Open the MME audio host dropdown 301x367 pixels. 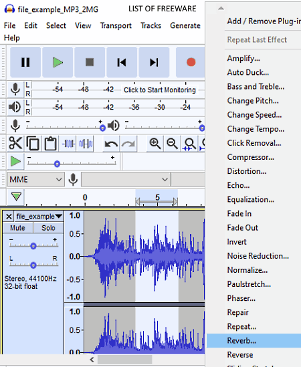[x=36, y=180]
